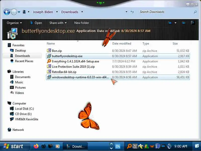
Task: Go back with the Back arrow button
Action: (x=7, y=12)
